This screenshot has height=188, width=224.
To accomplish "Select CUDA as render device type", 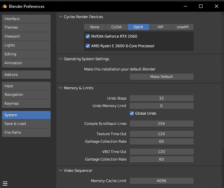I will point(116,27).
